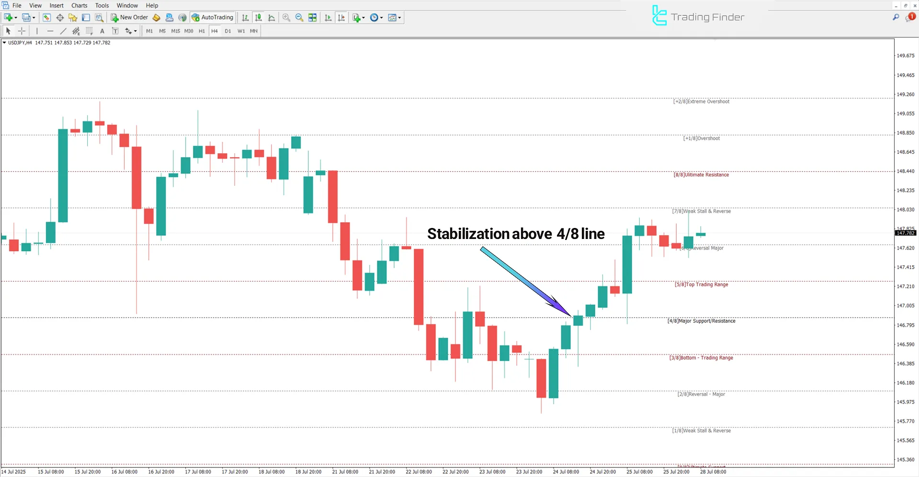Click the search magnifier at top right

tap(896, 16)
